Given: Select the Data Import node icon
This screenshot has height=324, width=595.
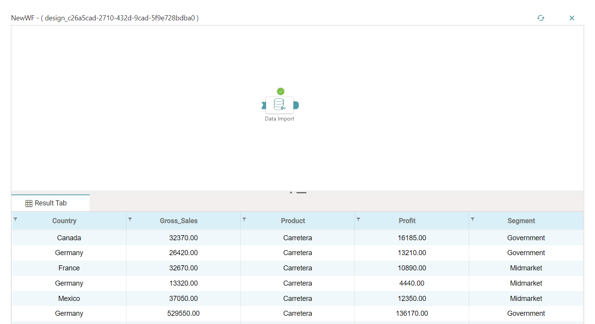Looking at the screenshot, I should pos(279,105).
